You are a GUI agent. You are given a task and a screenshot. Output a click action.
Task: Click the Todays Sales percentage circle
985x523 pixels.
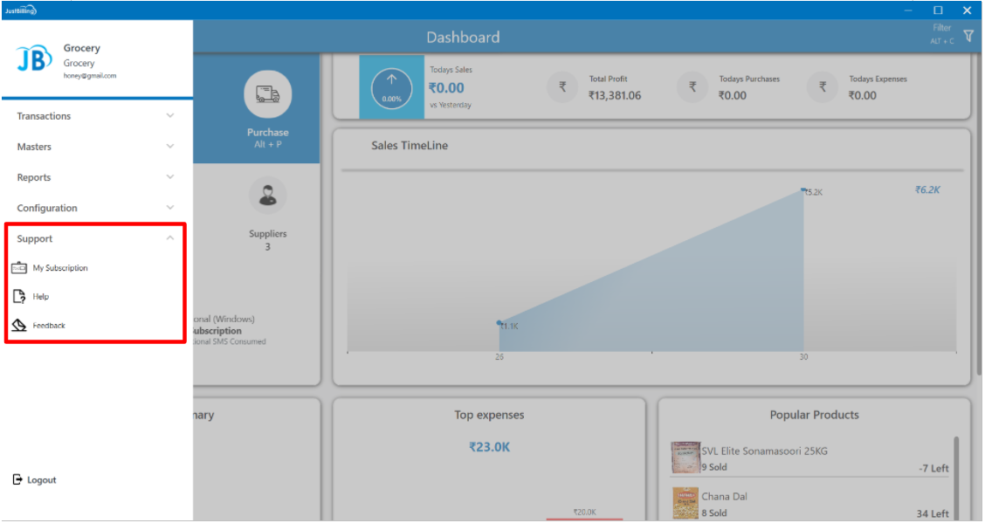pyautogui.click(x=391, y=88)
